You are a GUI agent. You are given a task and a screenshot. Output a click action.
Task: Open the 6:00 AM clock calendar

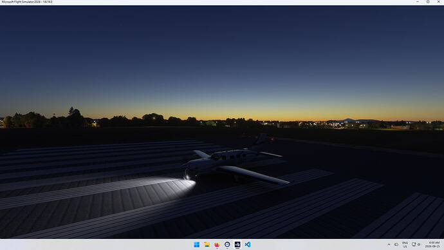432,245
